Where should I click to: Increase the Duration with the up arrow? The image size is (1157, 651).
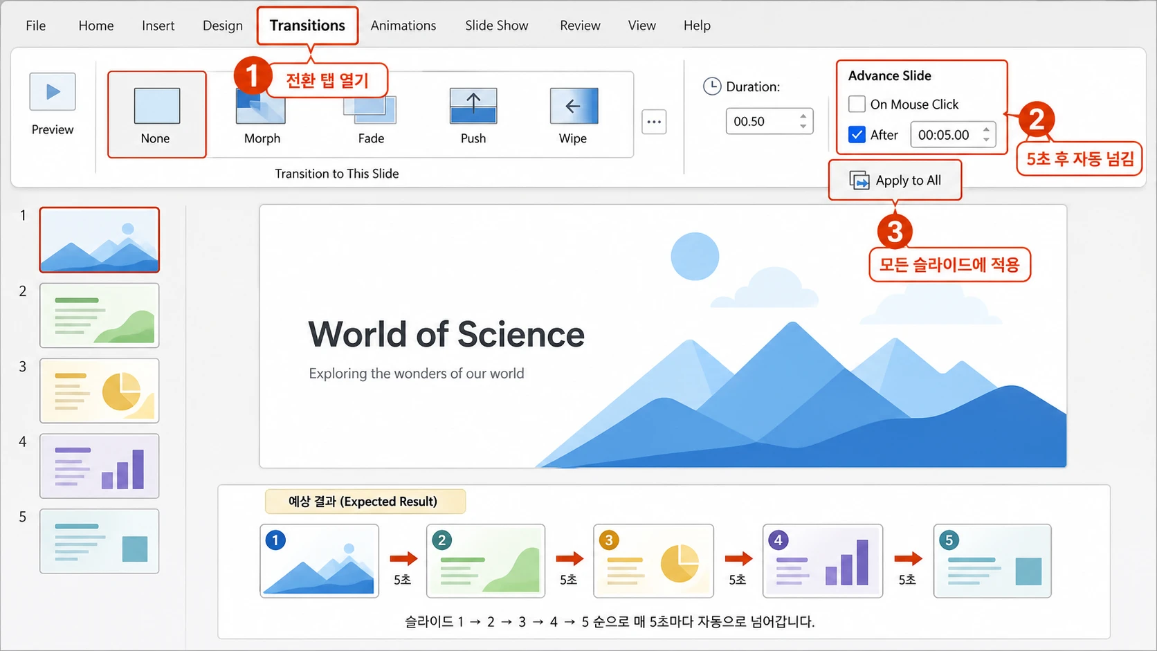(803, 116)
